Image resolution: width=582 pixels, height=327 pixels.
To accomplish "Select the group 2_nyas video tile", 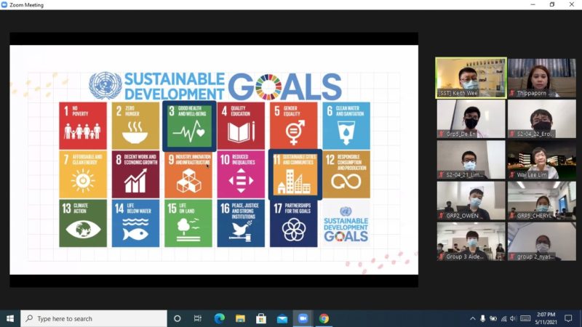I will pos(541,241).
